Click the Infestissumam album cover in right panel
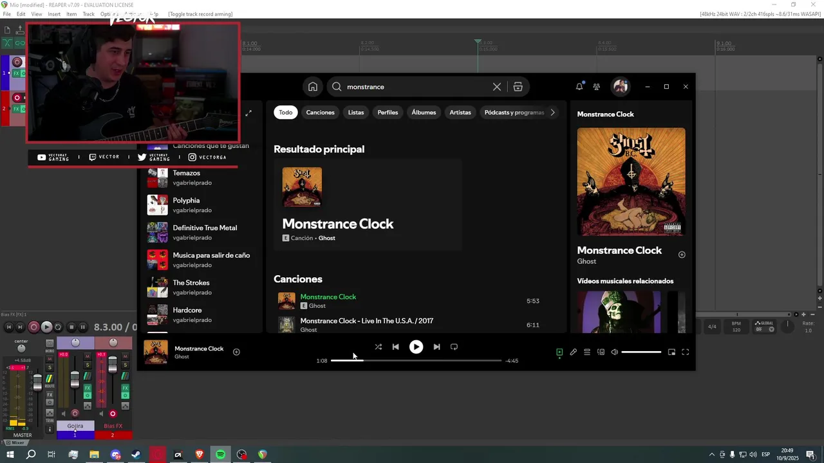 pyautogui.click(x=631, y=181)
